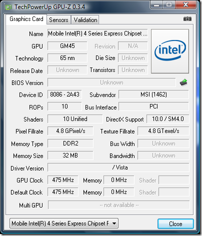Click the Device ID field 8086 - 2A43
The image size is (202, 236).
[64, 94]
